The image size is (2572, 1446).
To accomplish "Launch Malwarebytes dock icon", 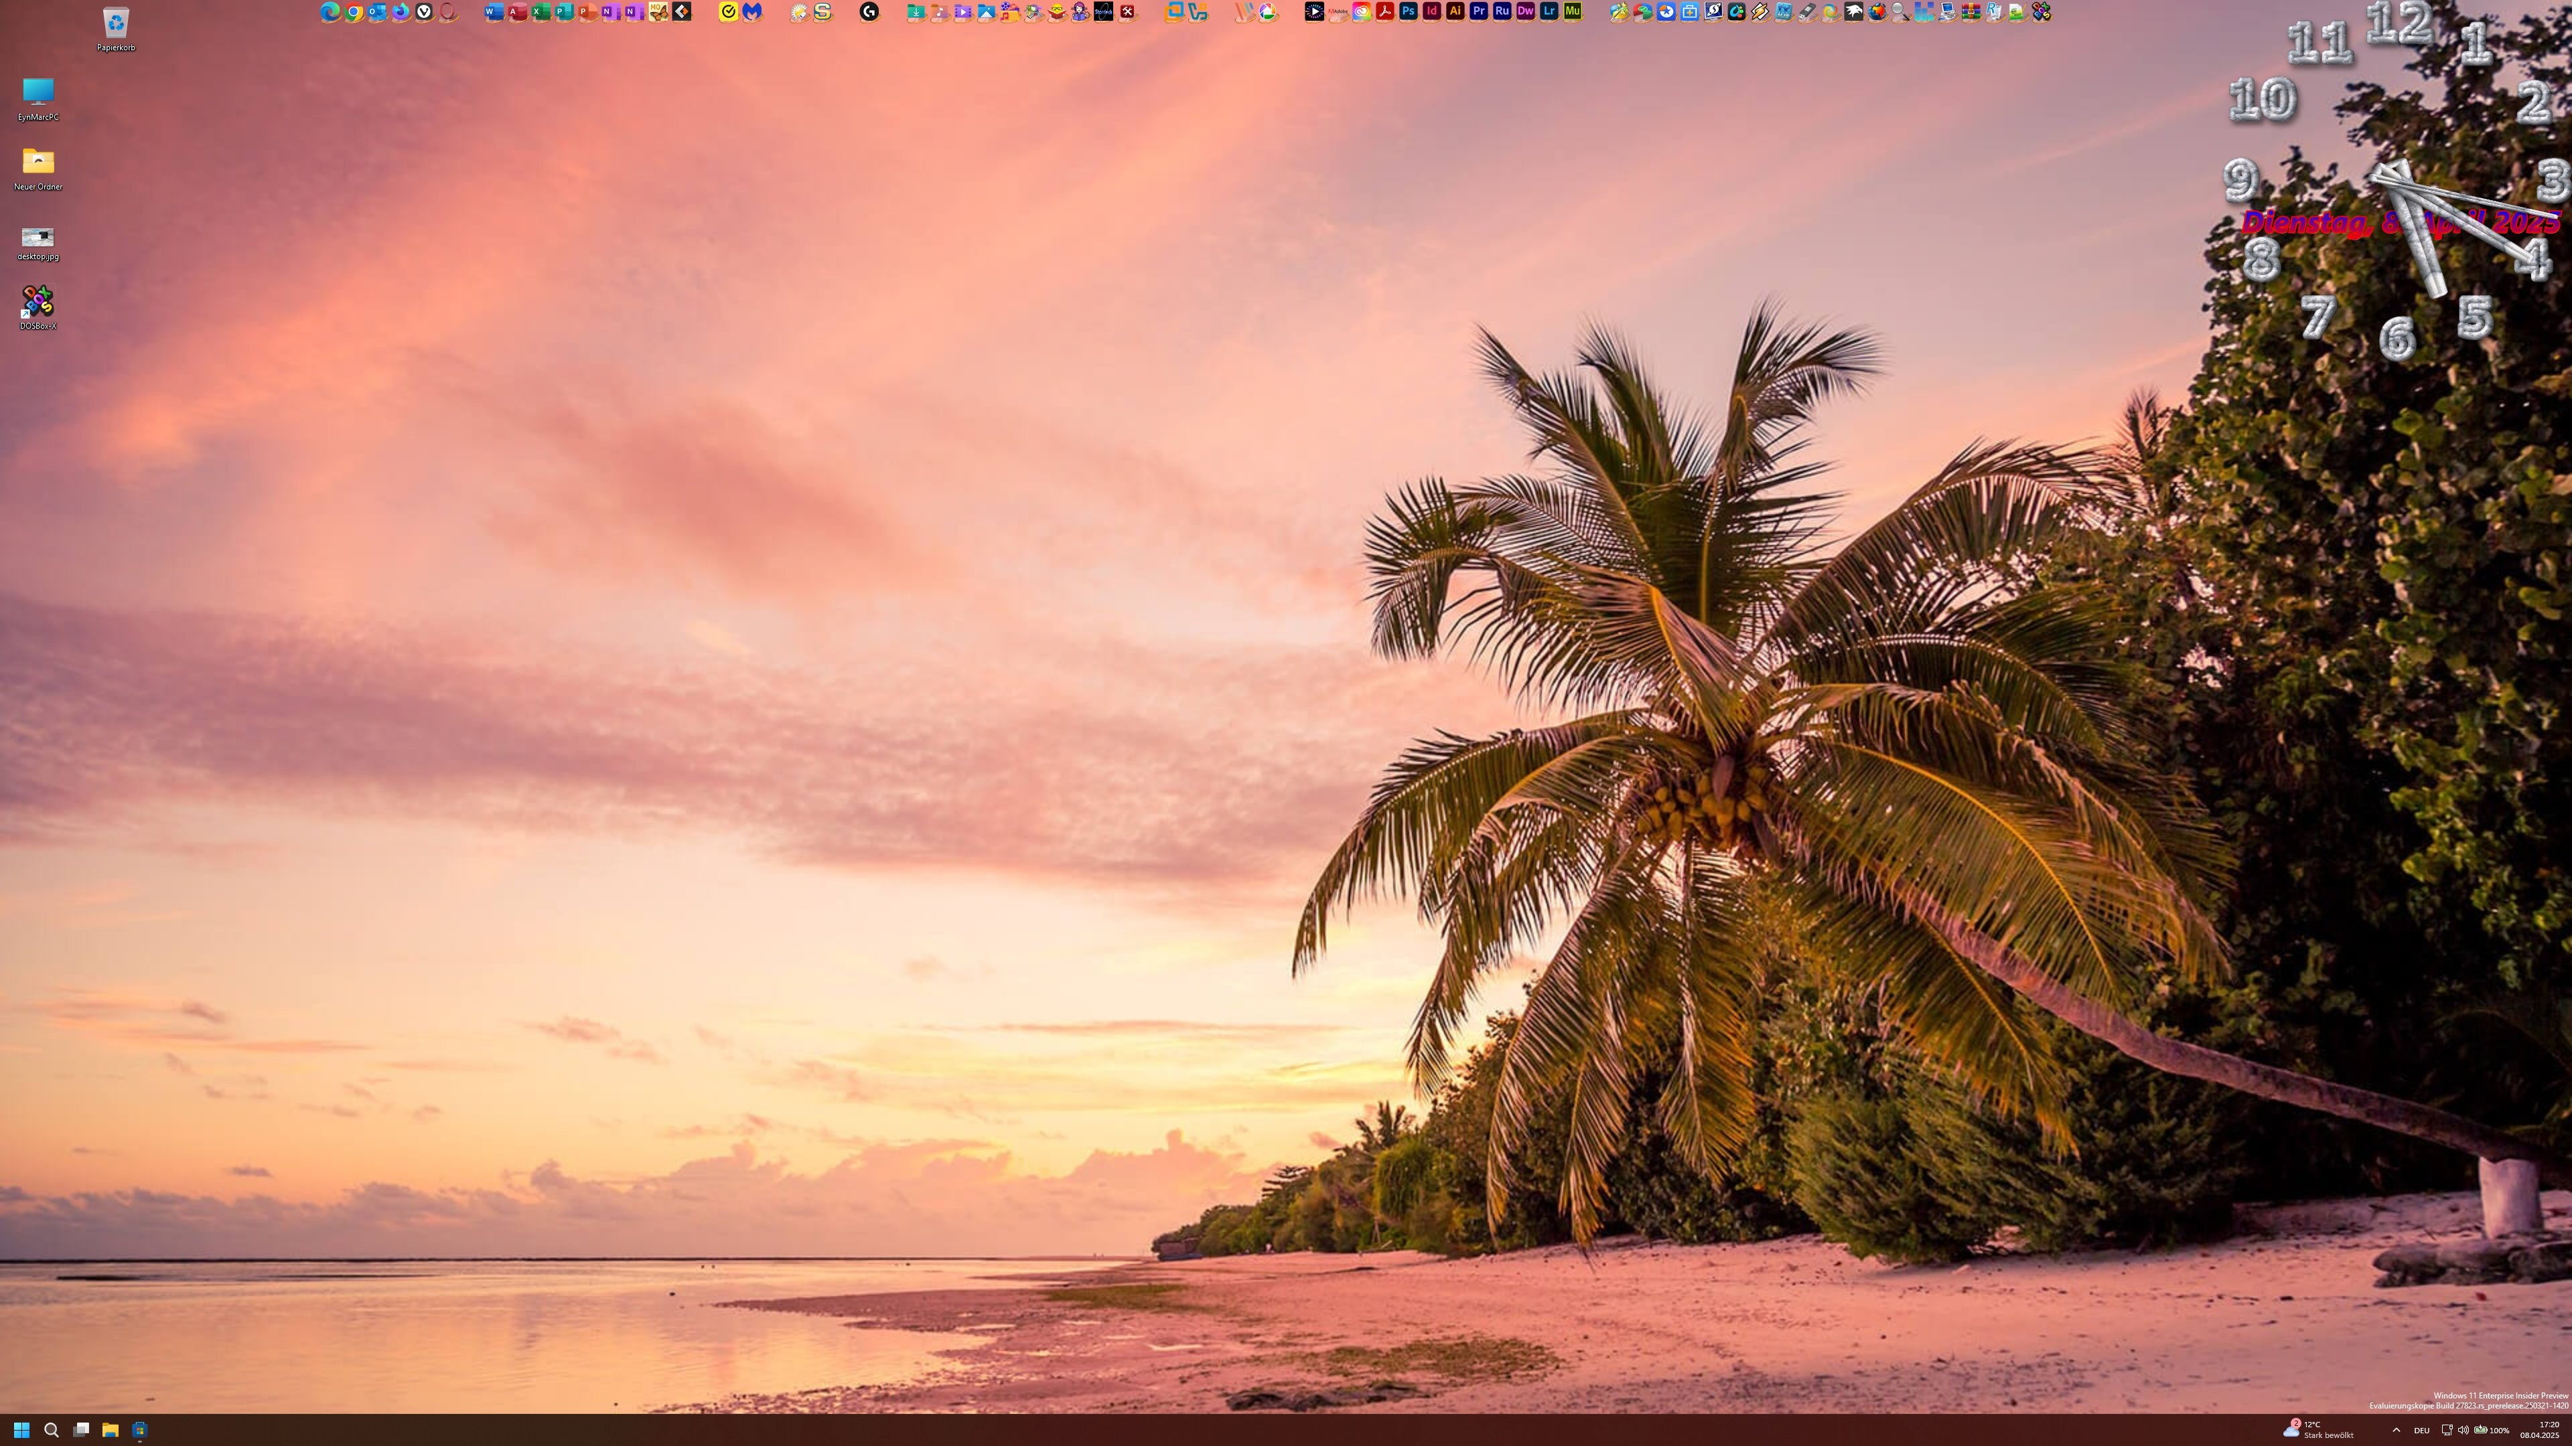I will coord(752,12).
